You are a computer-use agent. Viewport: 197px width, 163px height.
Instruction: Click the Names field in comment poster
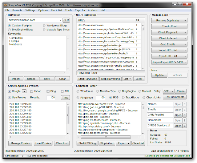tap(160, 104)
